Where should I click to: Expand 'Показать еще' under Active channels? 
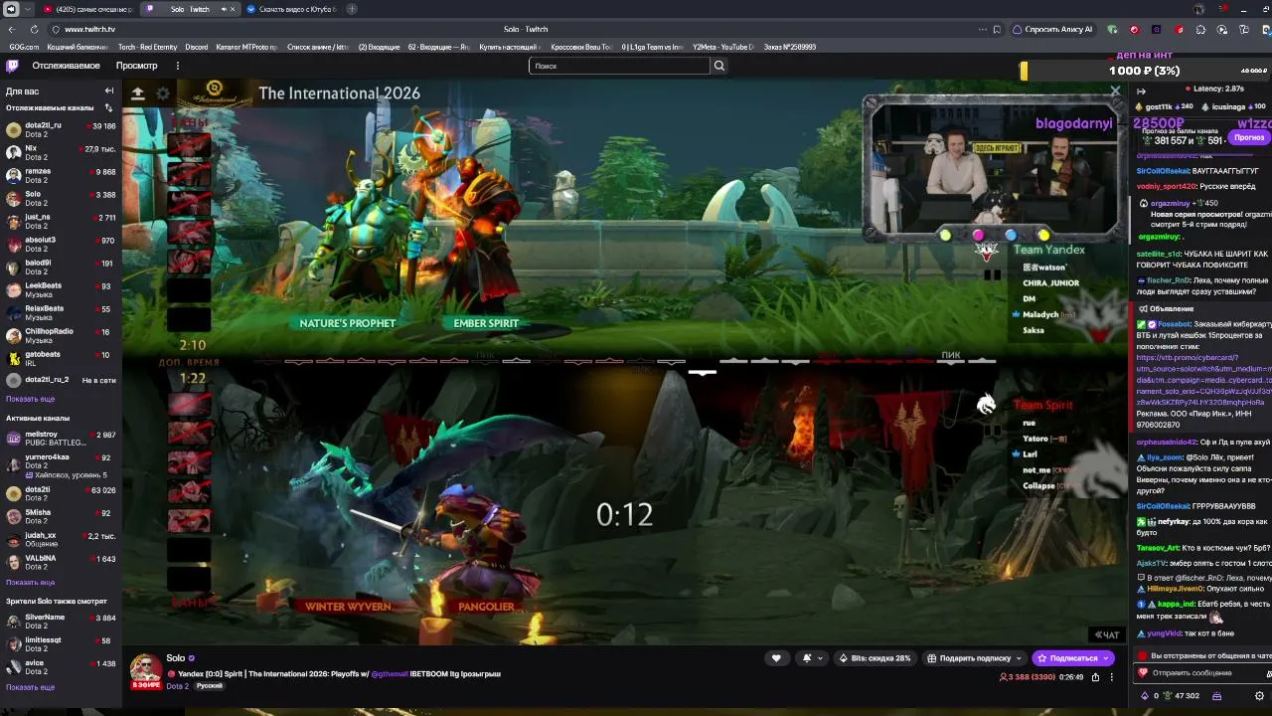[x=30, y=582]
